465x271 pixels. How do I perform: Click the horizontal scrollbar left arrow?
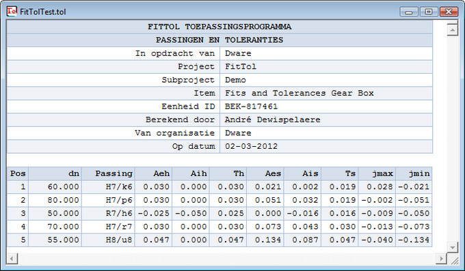pos(12,259)
